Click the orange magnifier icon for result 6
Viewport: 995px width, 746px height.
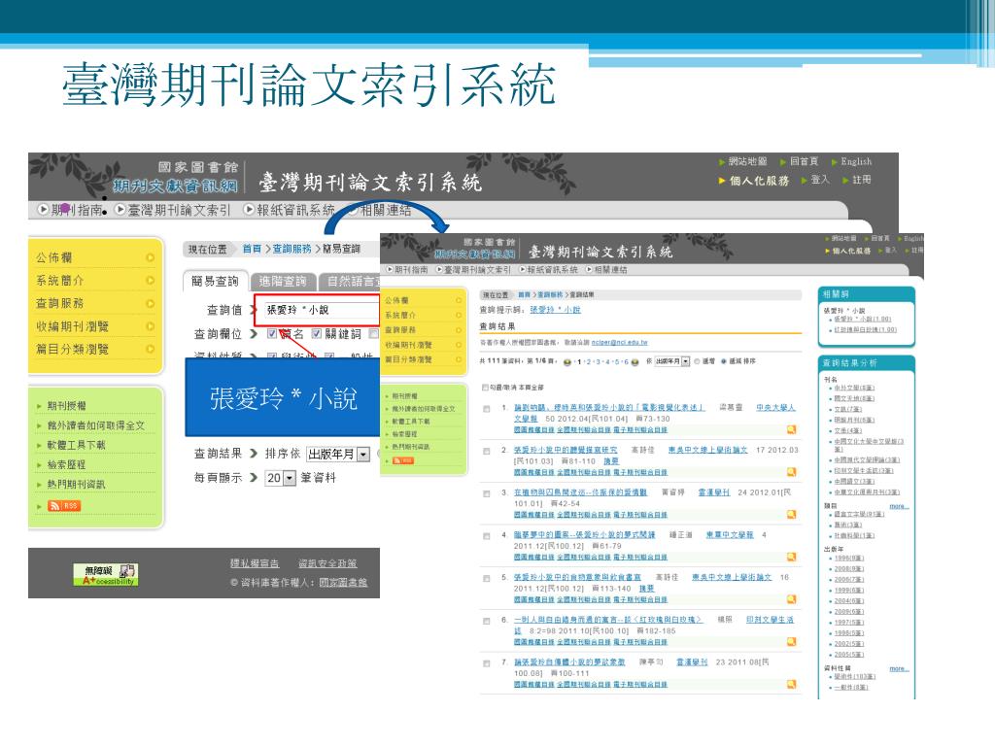coord(791,642)
